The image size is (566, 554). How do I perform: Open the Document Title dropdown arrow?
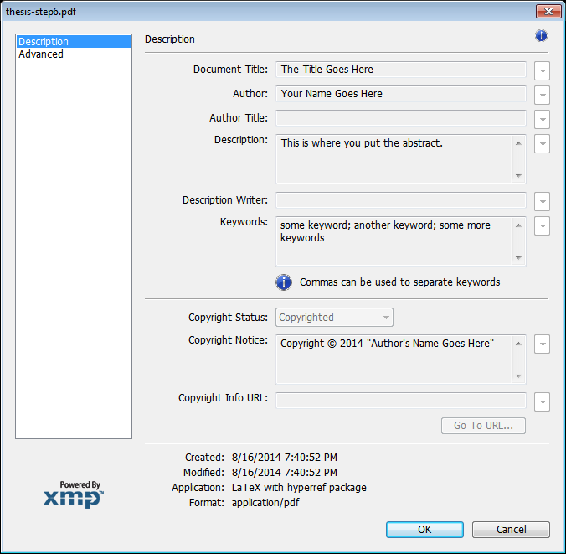542,70
